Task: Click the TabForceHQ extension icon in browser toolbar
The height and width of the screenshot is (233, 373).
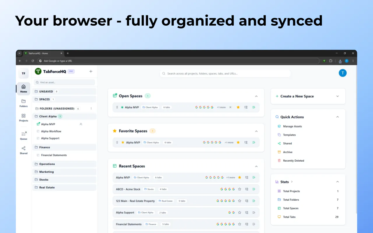Action: coord(324,61)
